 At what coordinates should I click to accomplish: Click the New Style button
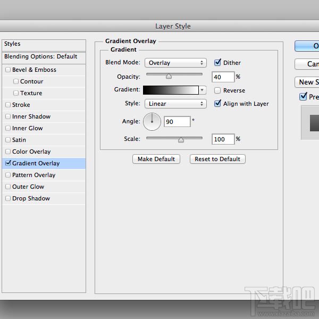pyautogui.click(x=307, y=82)
